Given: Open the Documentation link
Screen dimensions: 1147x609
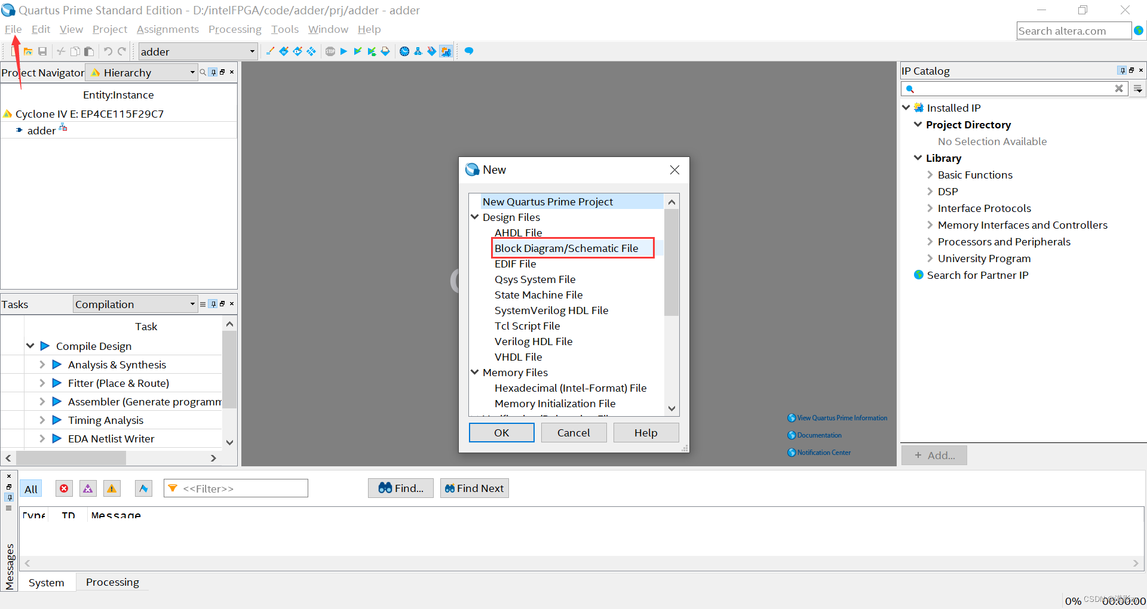Looking at the screenshot, I should 818,435.
